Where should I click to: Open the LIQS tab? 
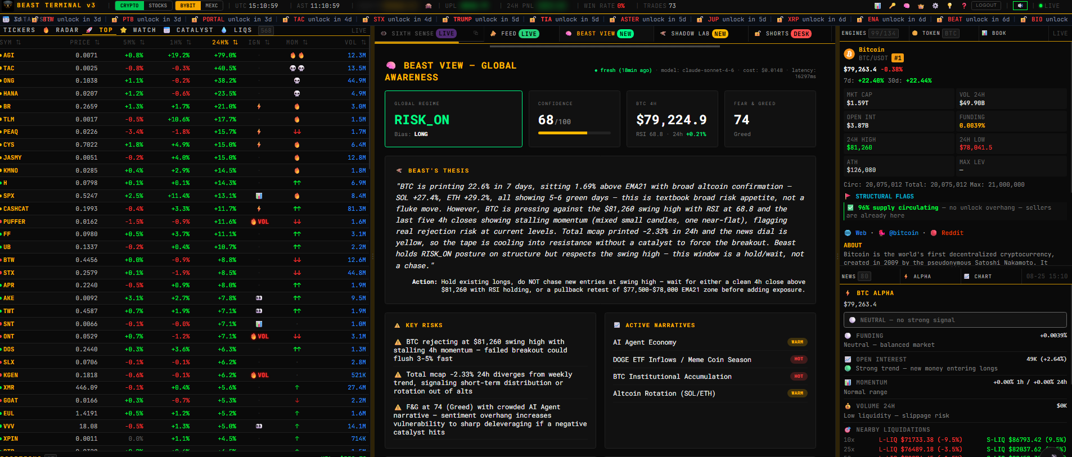(237, 30)
